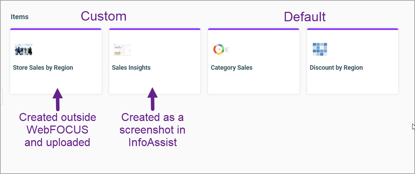
Task: Click the Items section heading
Action: [x=20, y=17]
